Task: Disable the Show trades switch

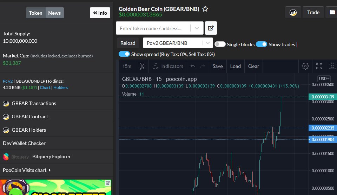Action: [261, 44]
